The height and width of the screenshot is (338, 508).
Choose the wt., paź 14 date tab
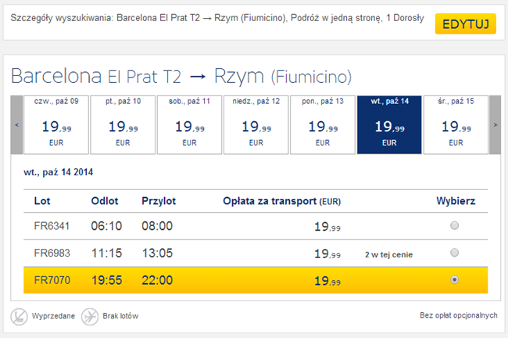coord(390,124)
